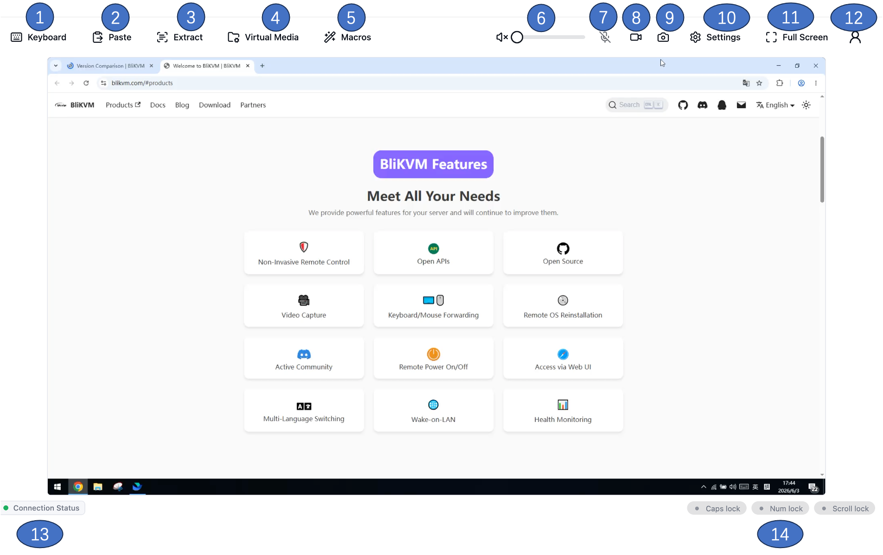Click the BliKVM logo
The width and height of the screenshot is (883, 555).
tap(75, 105)
